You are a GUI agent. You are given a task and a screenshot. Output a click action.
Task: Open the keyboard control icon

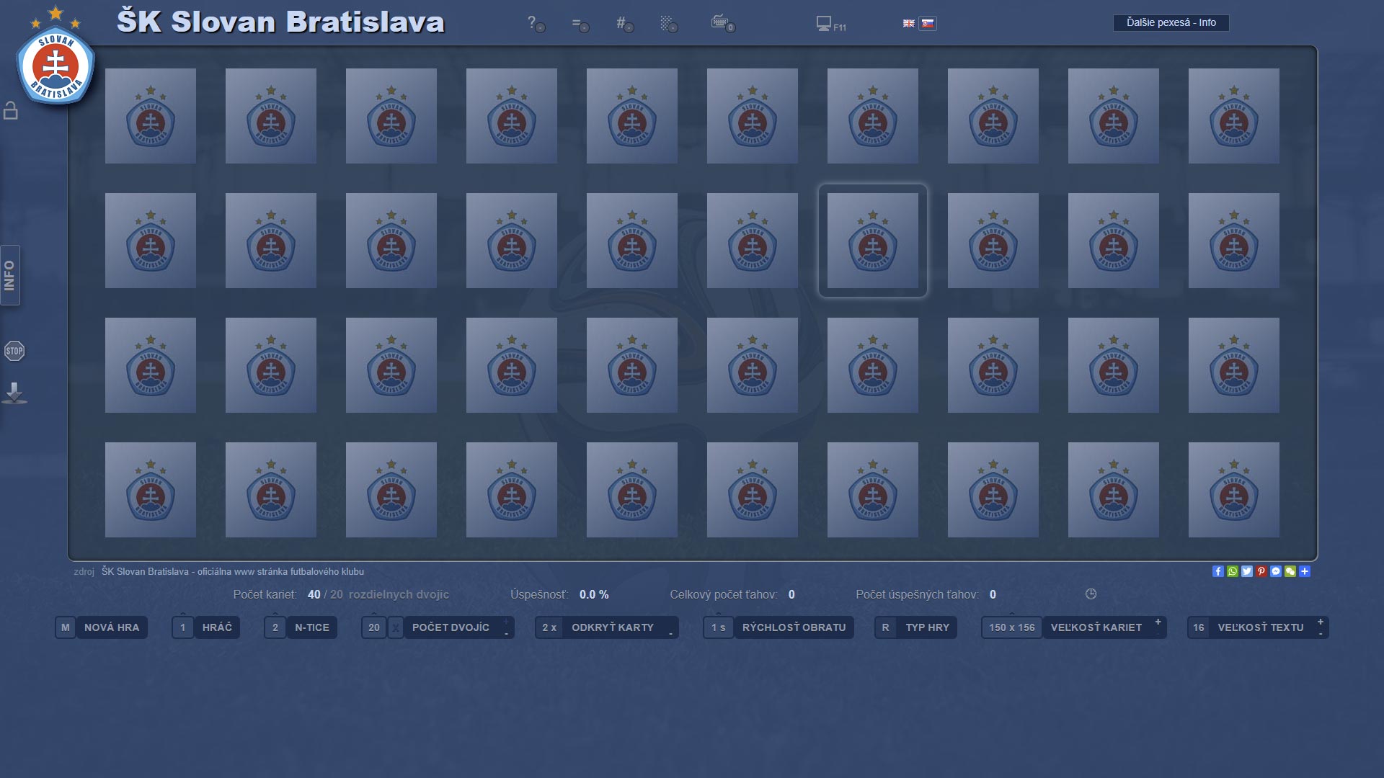point(722,24)
